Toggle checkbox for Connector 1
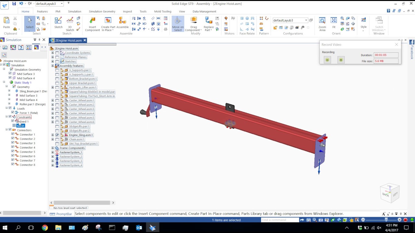The width and height of the screenshot is (415, 233). [13, 134]
